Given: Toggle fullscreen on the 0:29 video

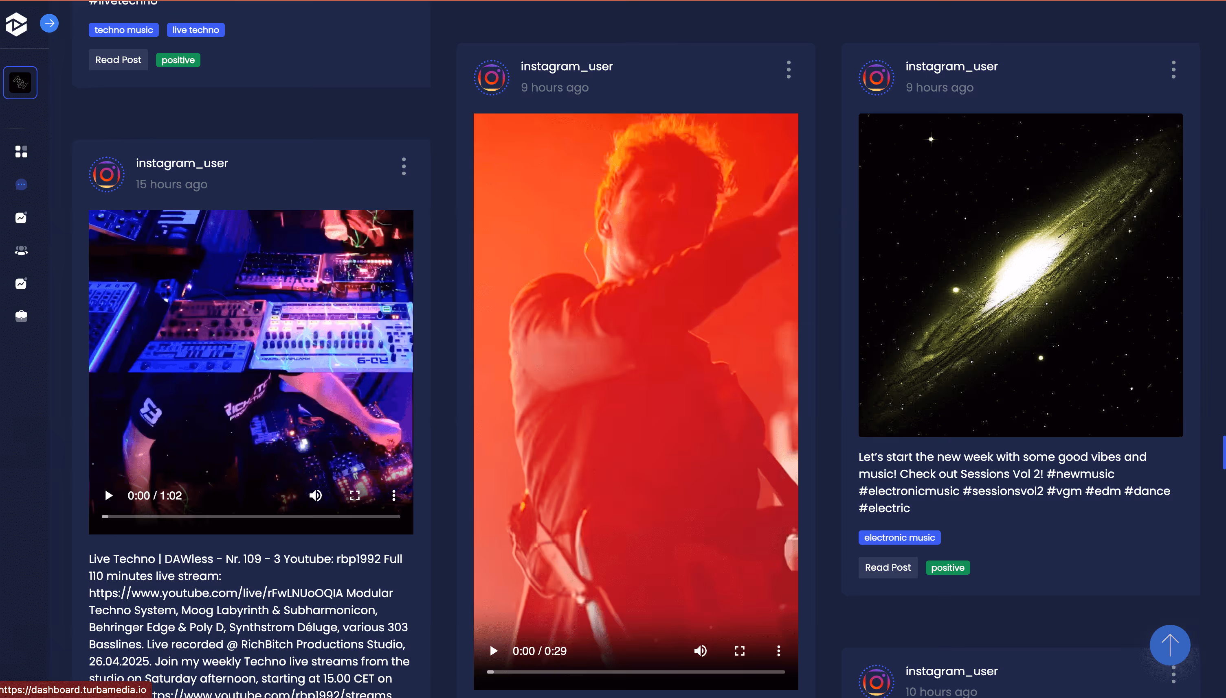Looking at the screenshot, I should click(740, 650).
